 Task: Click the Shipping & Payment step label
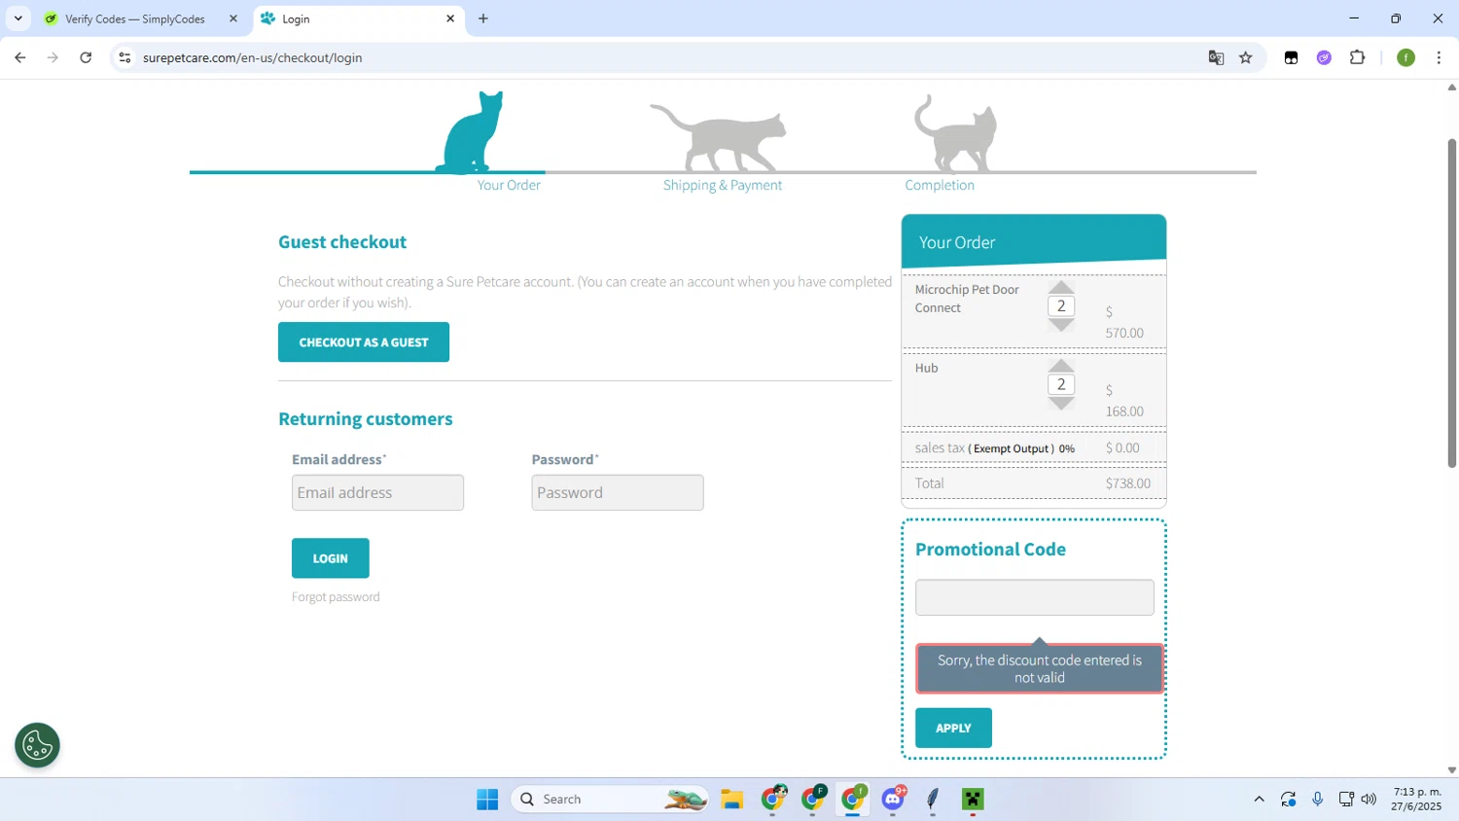(x=723, y=185)
